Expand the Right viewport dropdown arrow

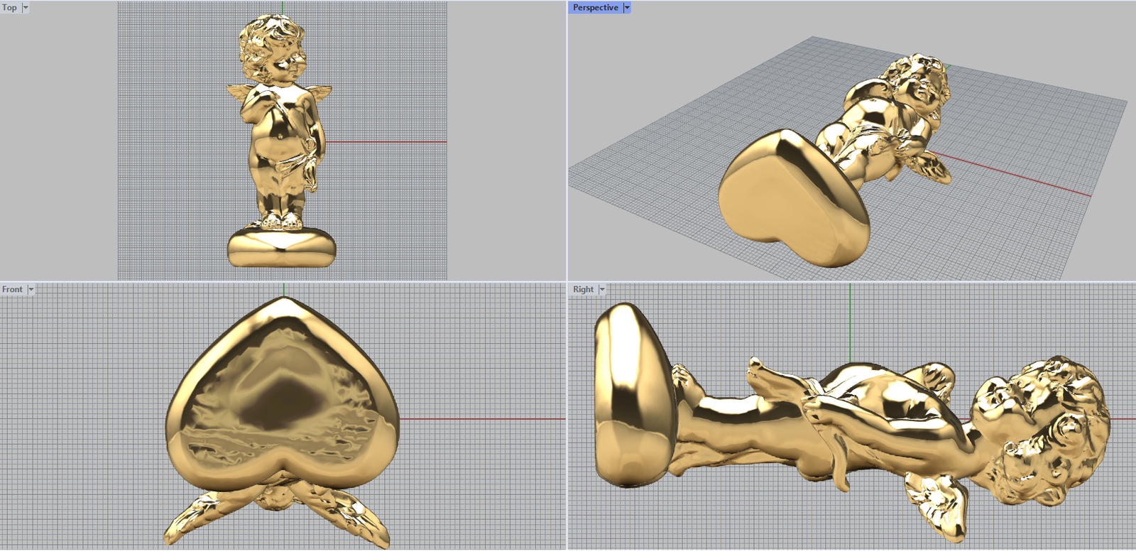[x=602, y=290]
